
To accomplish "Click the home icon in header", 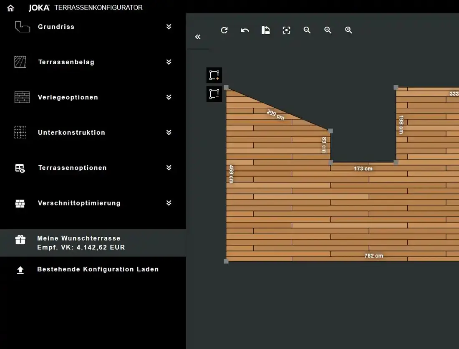I will (10, 8).
